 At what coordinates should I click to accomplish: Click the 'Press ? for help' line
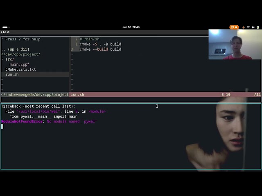[21, 39]
